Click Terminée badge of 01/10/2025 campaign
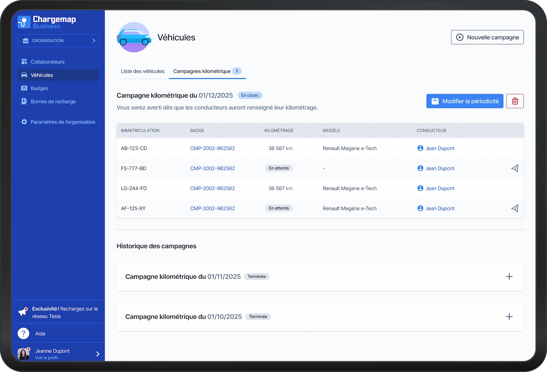 tap(258, 317)
